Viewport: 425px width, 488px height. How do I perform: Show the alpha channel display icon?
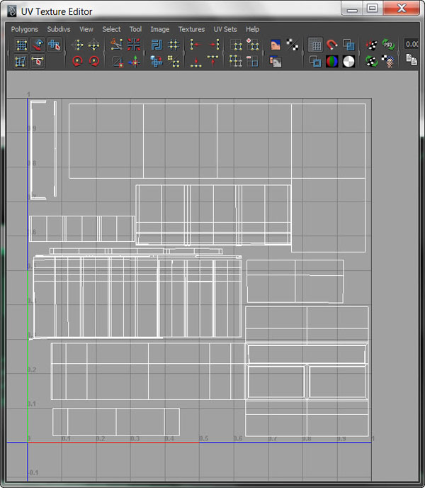point(348,62)
